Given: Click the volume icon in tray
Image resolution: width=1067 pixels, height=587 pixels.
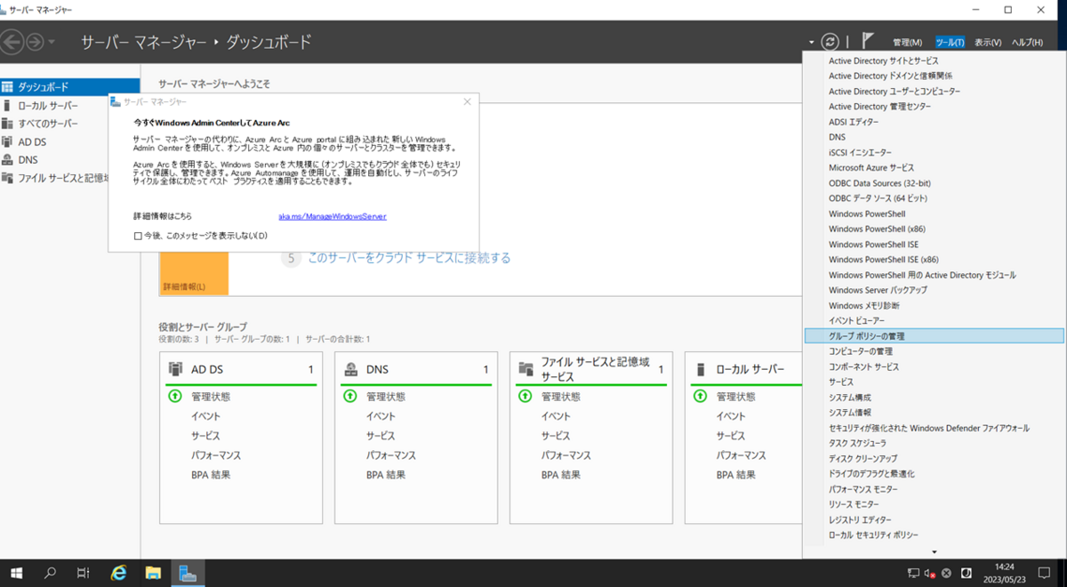Looking at the screenshot, I should tap(930, 574).
